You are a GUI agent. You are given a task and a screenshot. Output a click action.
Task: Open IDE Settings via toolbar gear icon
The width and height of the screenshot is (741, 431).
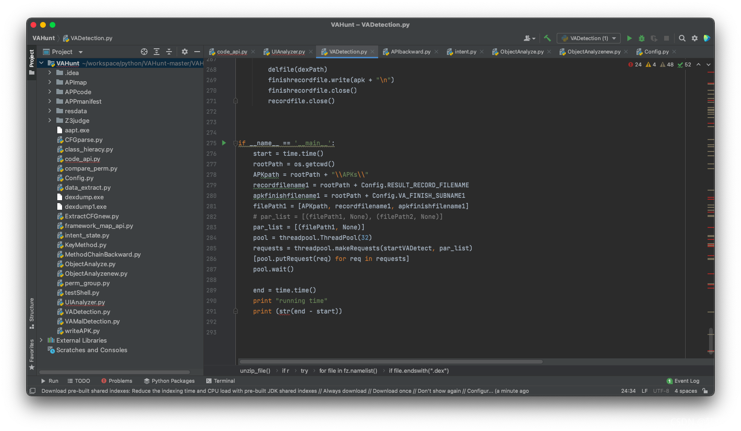pos(694,38)
